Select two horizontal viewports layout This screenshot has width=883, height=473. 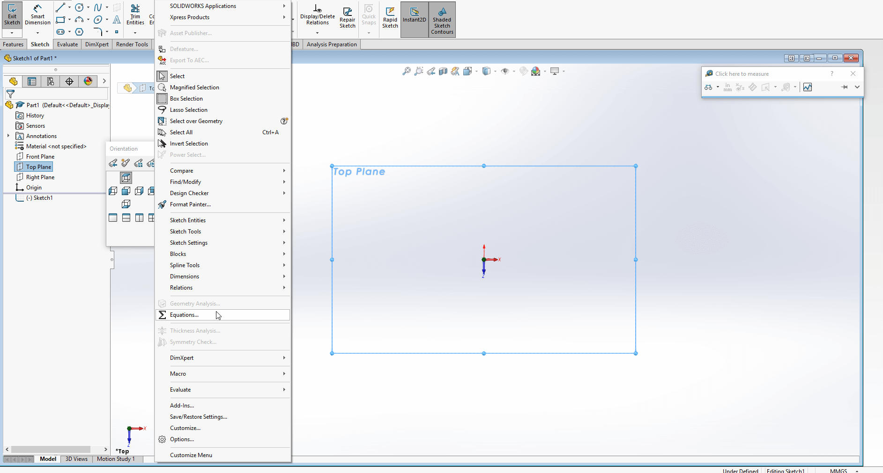[x=126, y=218]
